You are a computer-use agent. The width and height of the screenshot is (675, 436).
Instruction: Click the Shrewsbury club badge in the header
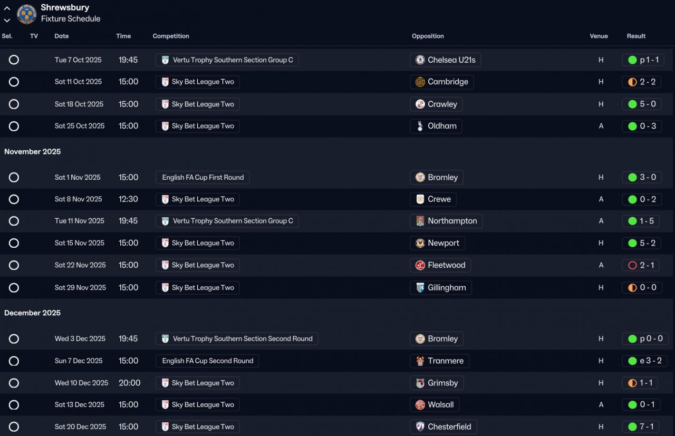(26, 14)
